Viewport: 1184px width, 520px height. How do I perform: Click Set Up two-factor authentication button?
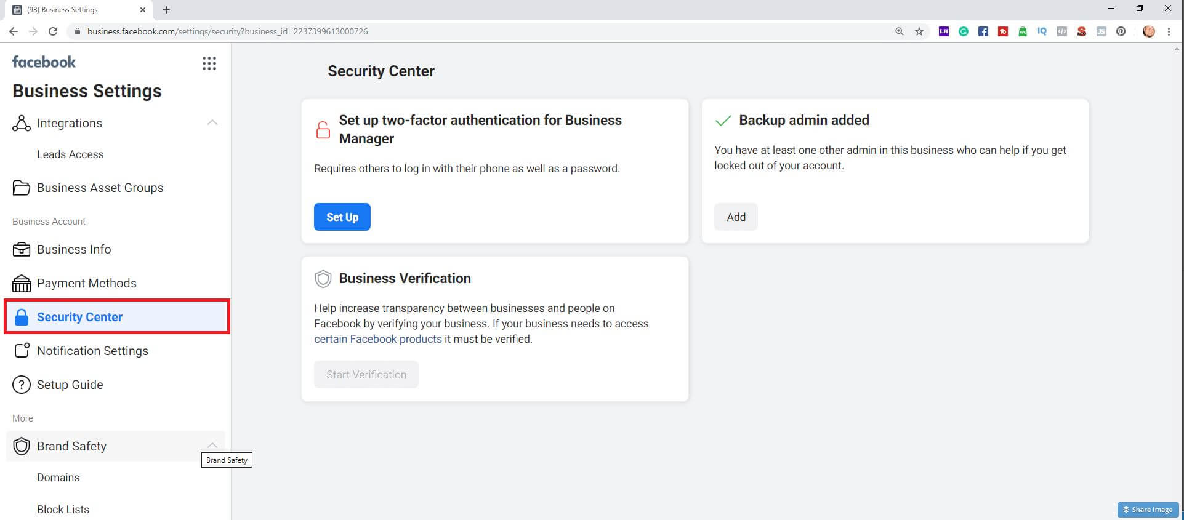(x=342, y=217)
